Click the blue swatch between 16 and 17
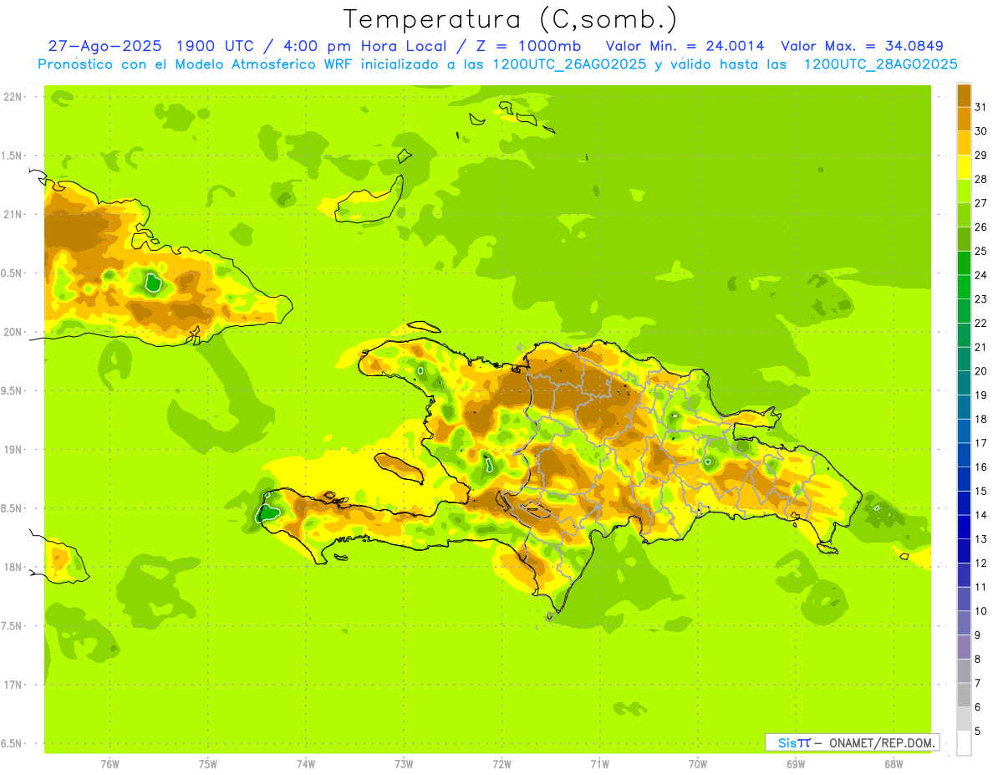The height and width of the screenshot is (775, 1003). tap(964, 455)
